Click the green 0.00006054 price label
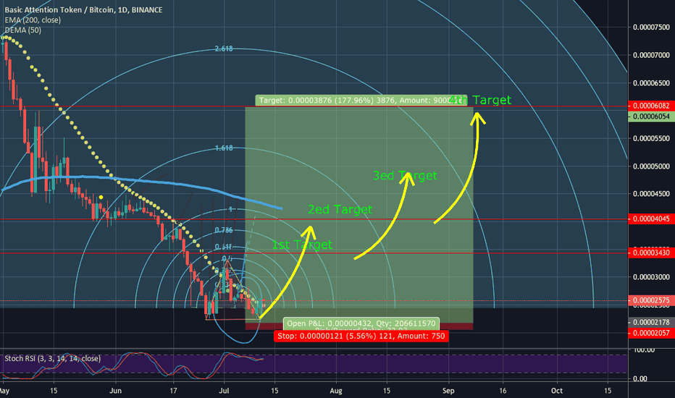Image resolution: width=675 pixels, height=398 pixels. pos(651,117)
